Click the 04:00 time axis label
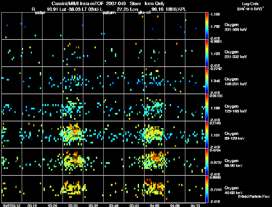Viewport: 272px width, 207px height. pyautogui.click(x=154, y=205)
